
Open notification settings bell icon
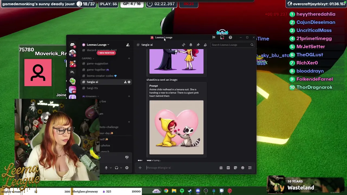coord(191,45)
